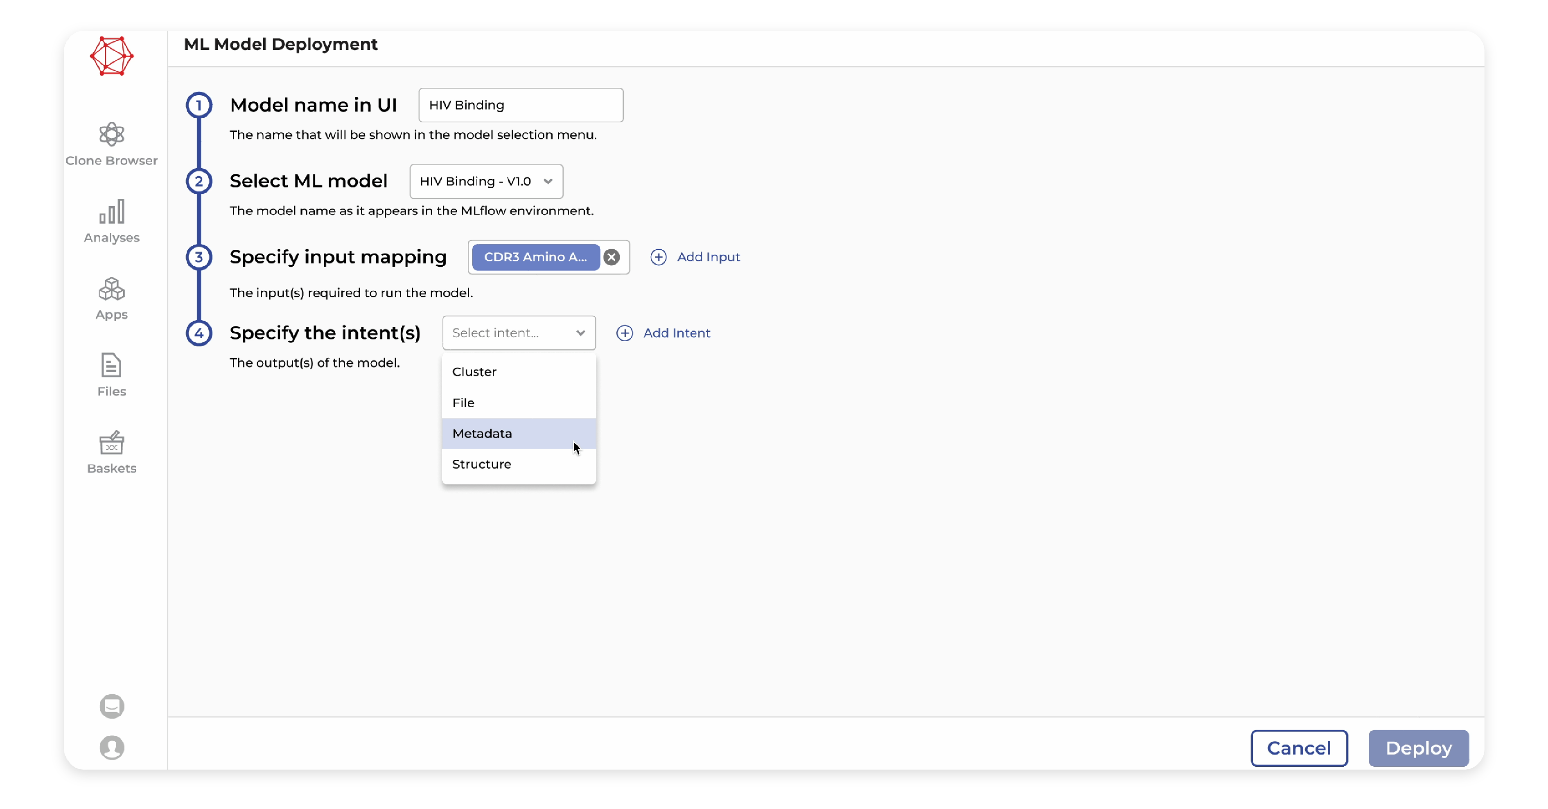Click the plus icon beside Add Intent
Viewport: 1548px width, 809px height.
pyautogui.click(x=625, y=333)
